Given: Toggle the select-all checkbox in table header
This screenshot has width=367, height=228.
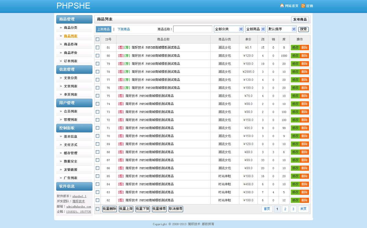Looking at the screenshot, I should tap(97, 39).
